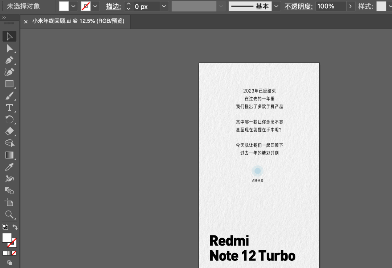Open the 描边 stroke panel link

[x=113, y=7]
